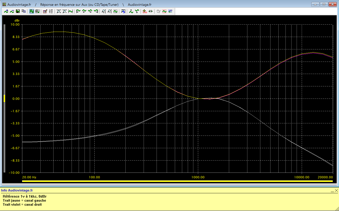
Task: Copy the graph with the copy icon
Action: [x=24, y=11]
